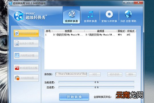Click the 终格式 column header
The width and height of the screenshot is (154, 103).
131,31
